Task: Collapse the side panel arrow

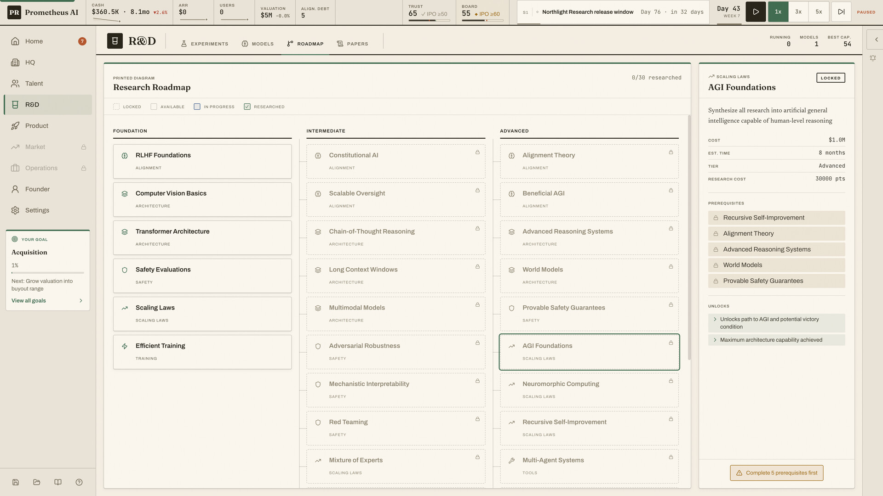Action: [x=876, y=39]
